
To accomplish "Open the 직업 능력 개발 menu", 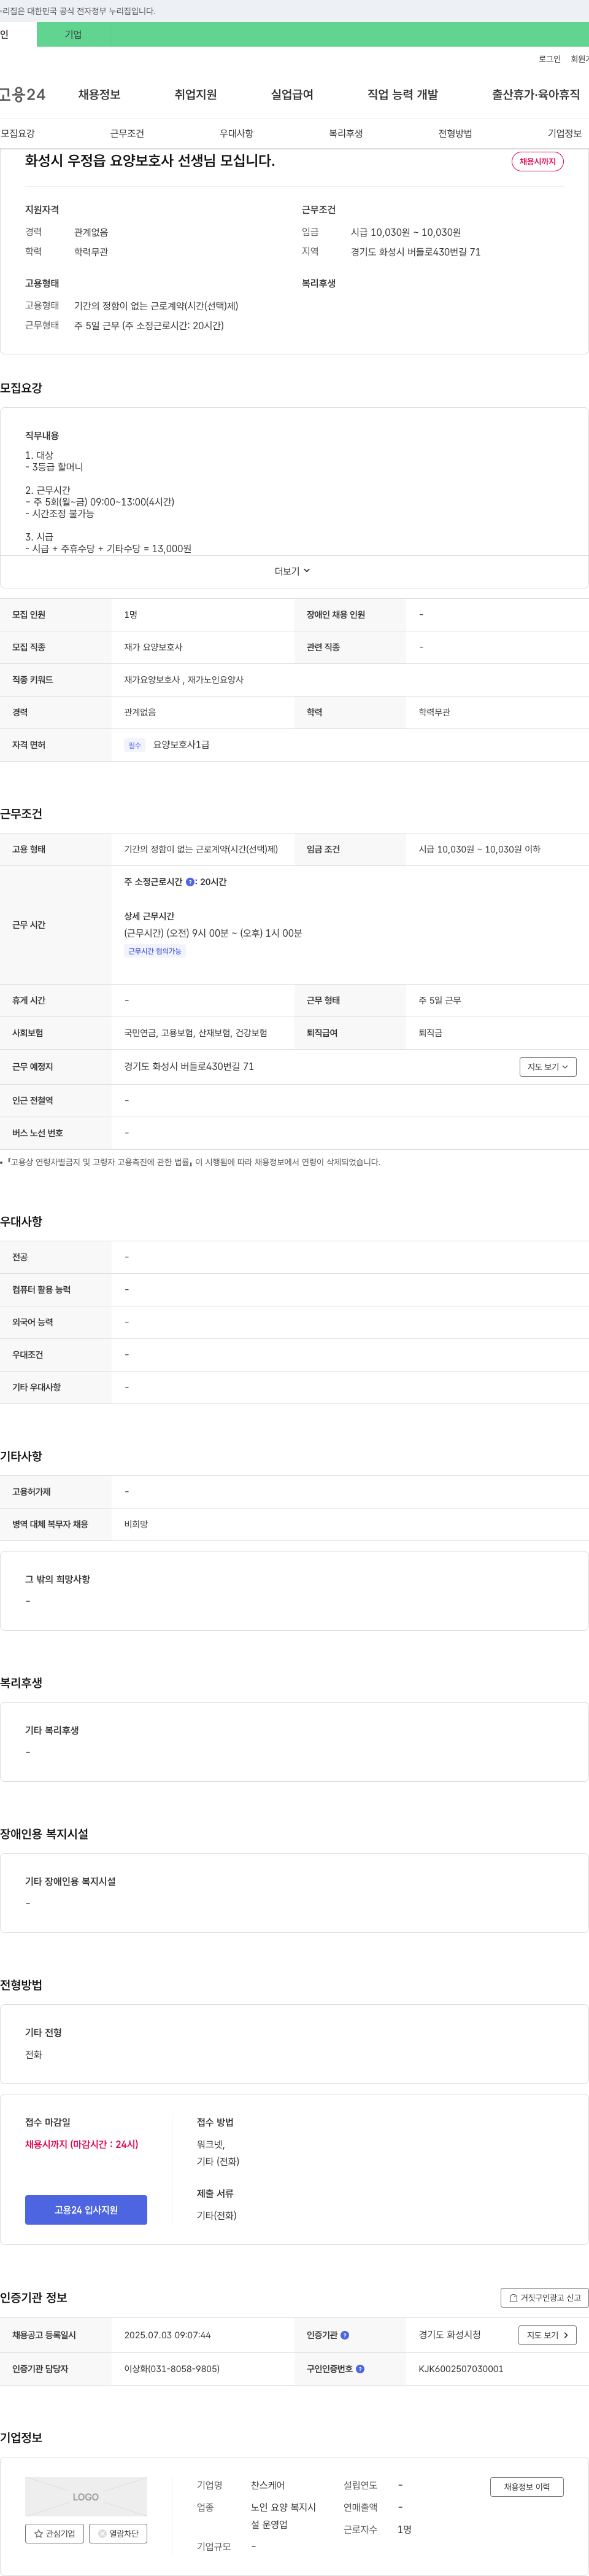I will coord(402,95).
